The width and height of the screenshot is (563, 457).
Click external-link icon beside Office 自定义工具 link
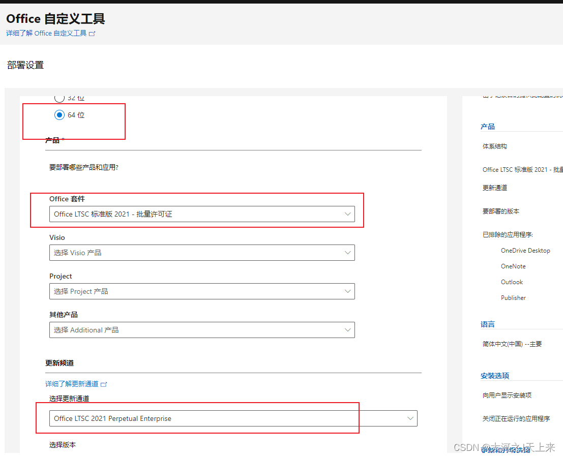click(92, 34)
